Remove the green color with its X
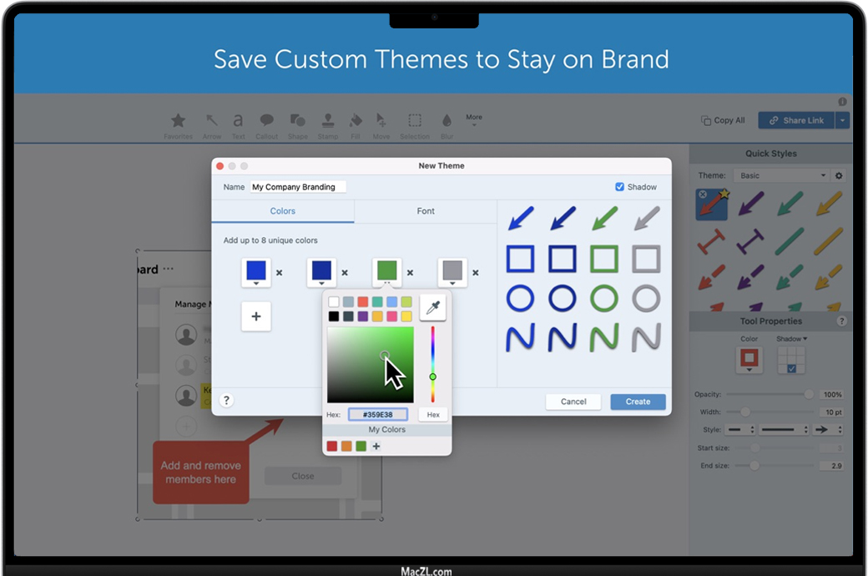The height and width of the screenshot is (576, 868). click(x=410, y=272)
